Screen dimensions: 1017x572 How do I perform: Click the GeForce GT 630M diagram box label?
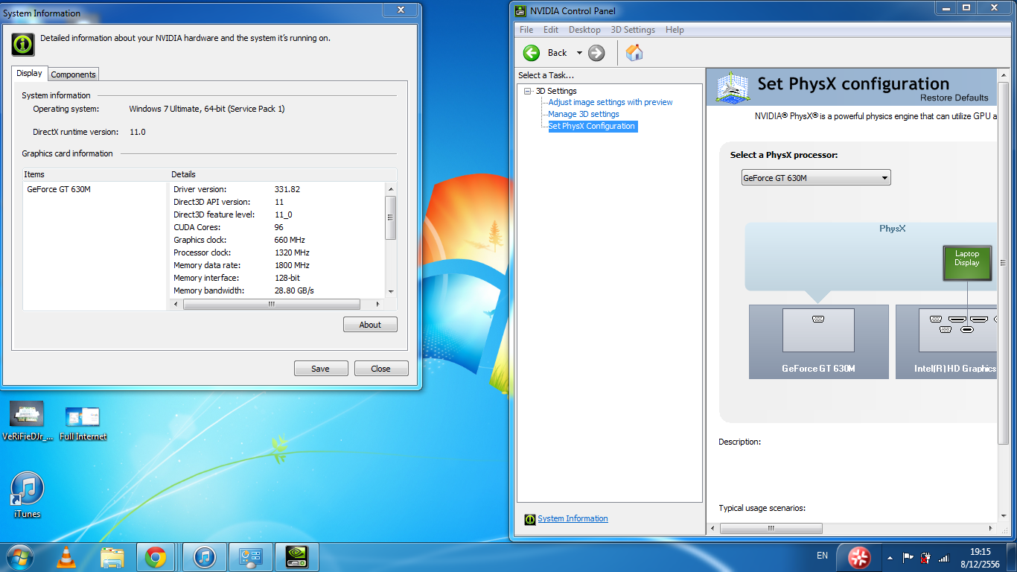point(818,369)
